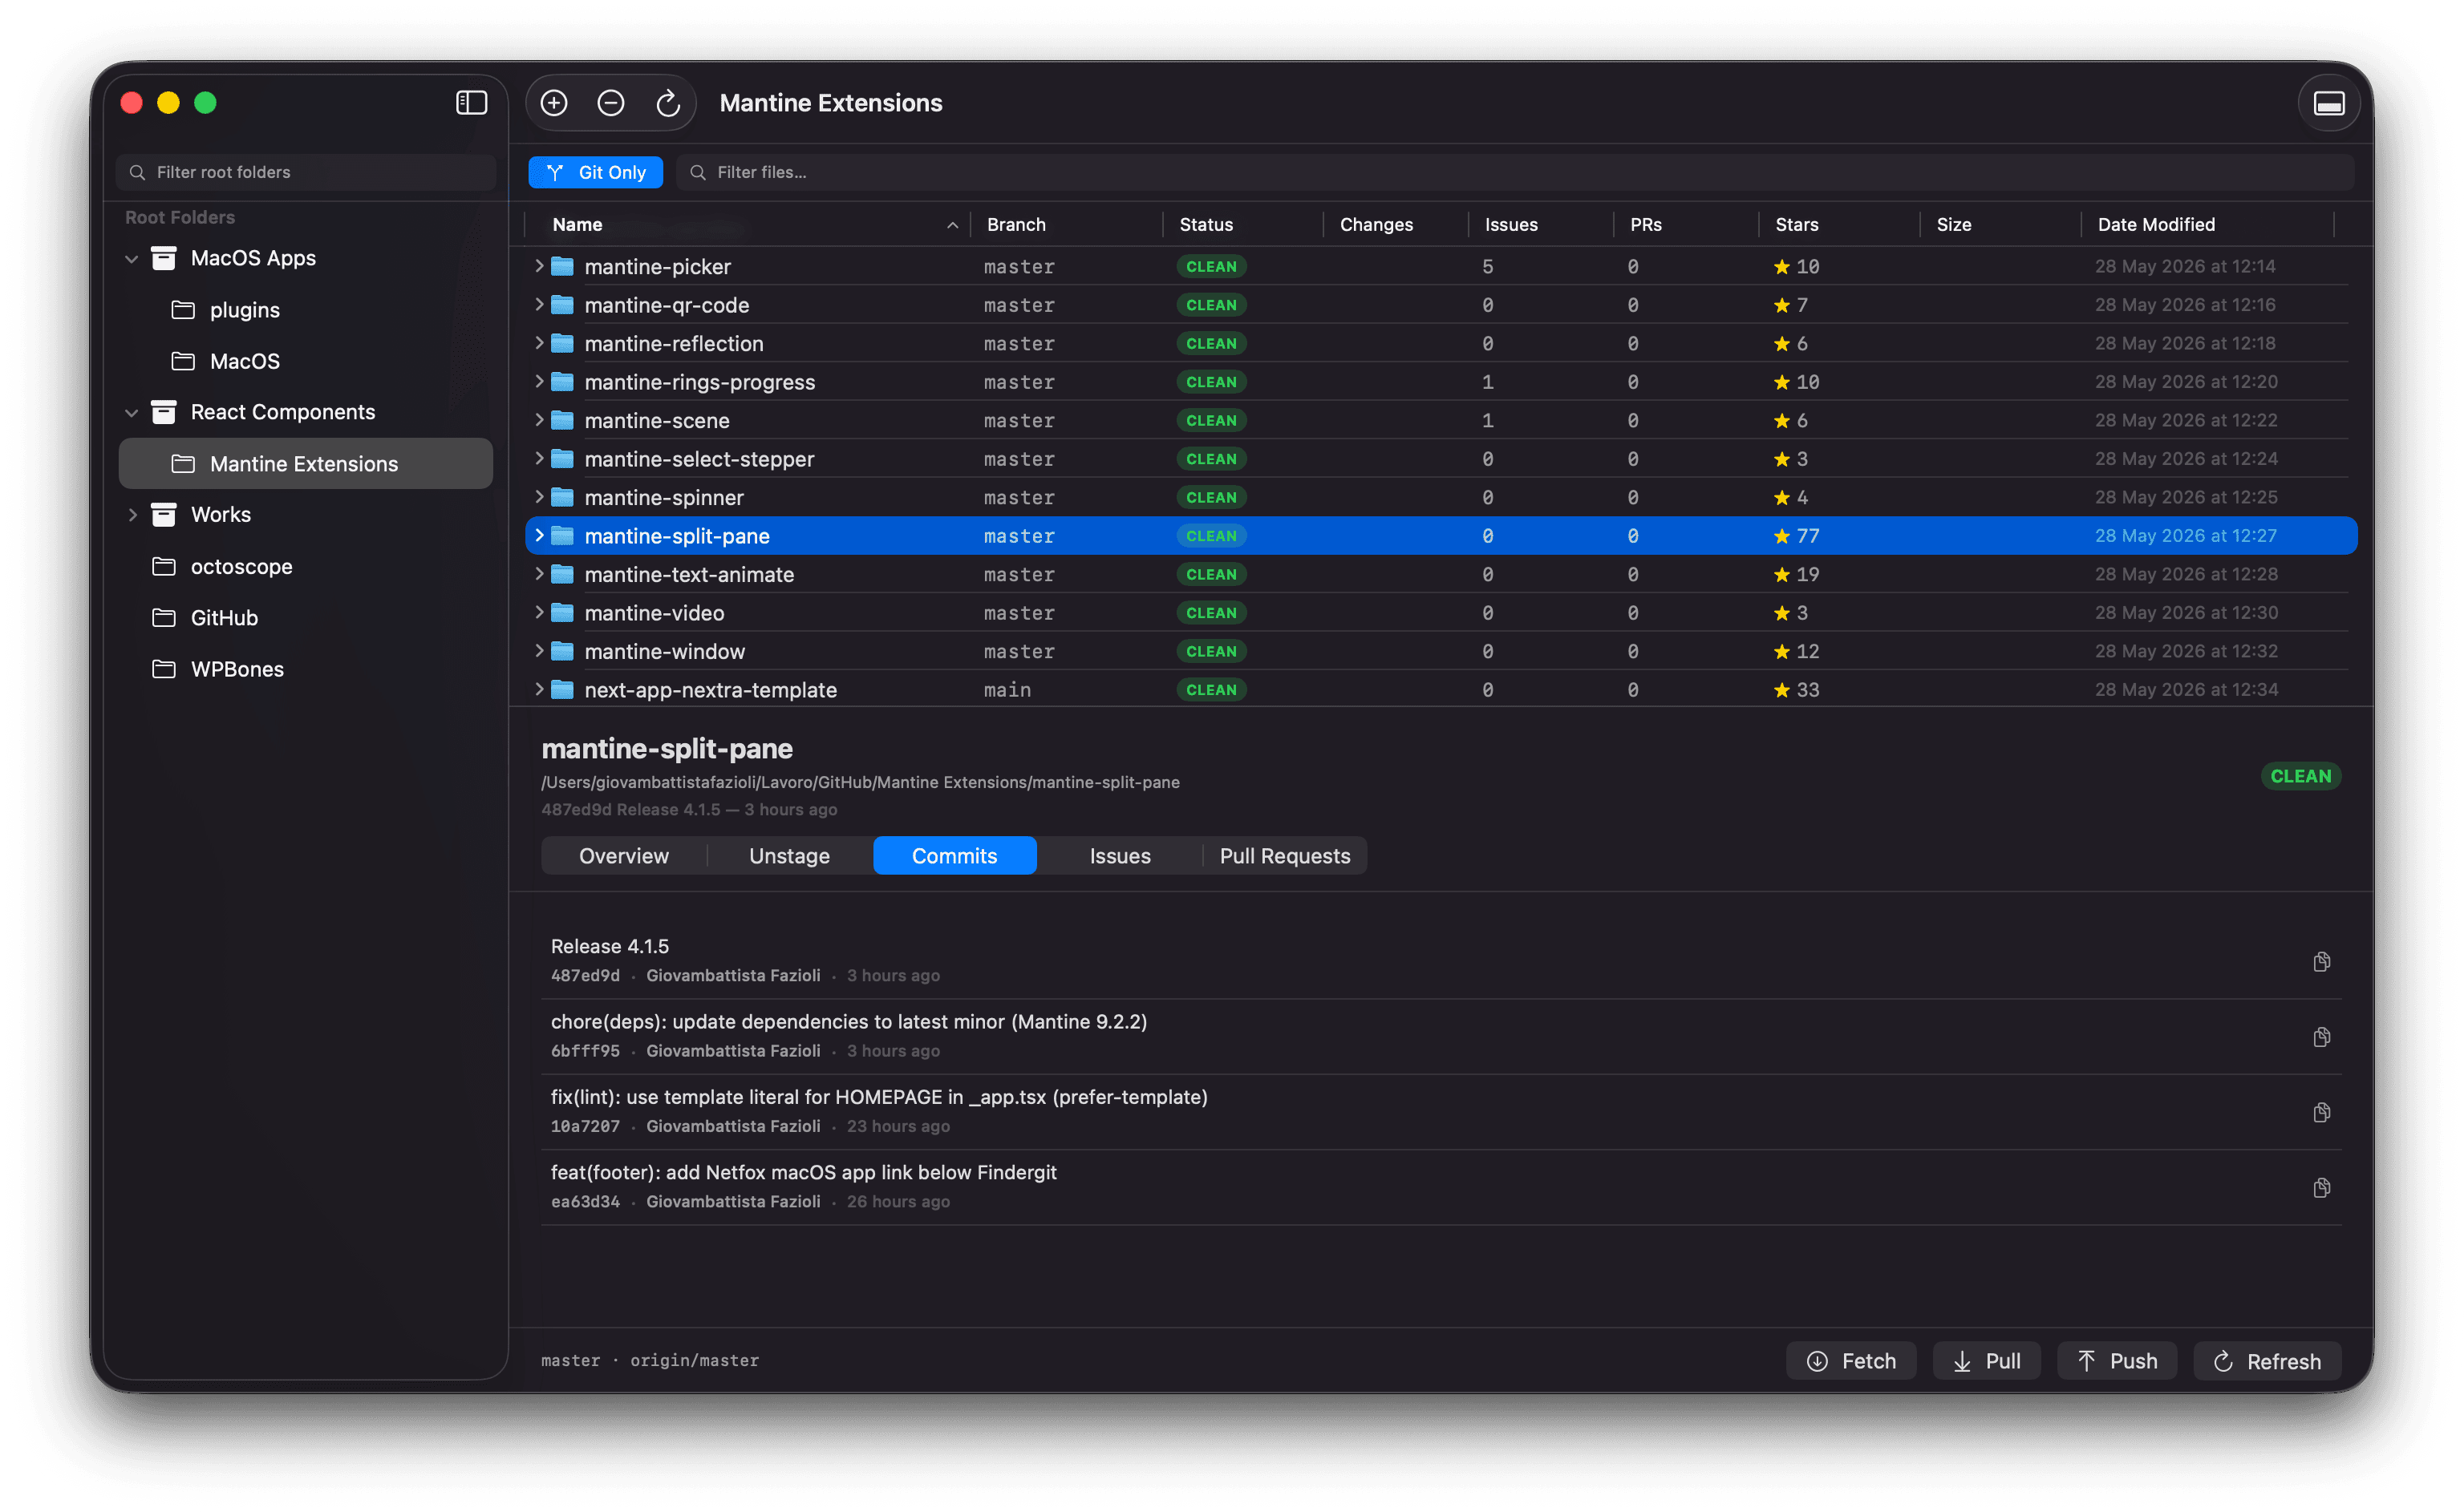
Task: Copy hash of commit 10a7207
Action: [x=2322, y=1112]
